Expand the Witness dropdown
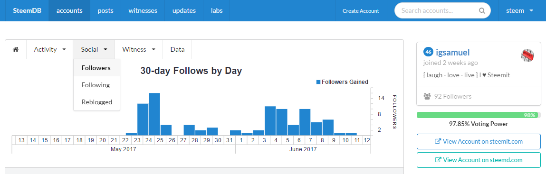 139,49
